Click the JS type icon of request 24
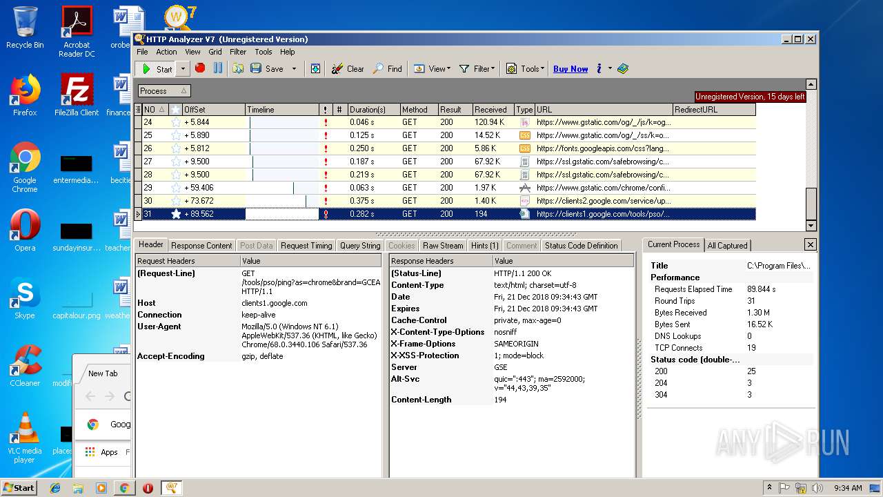The width and height of the screenshot is (883, 497). click(524, 122)
